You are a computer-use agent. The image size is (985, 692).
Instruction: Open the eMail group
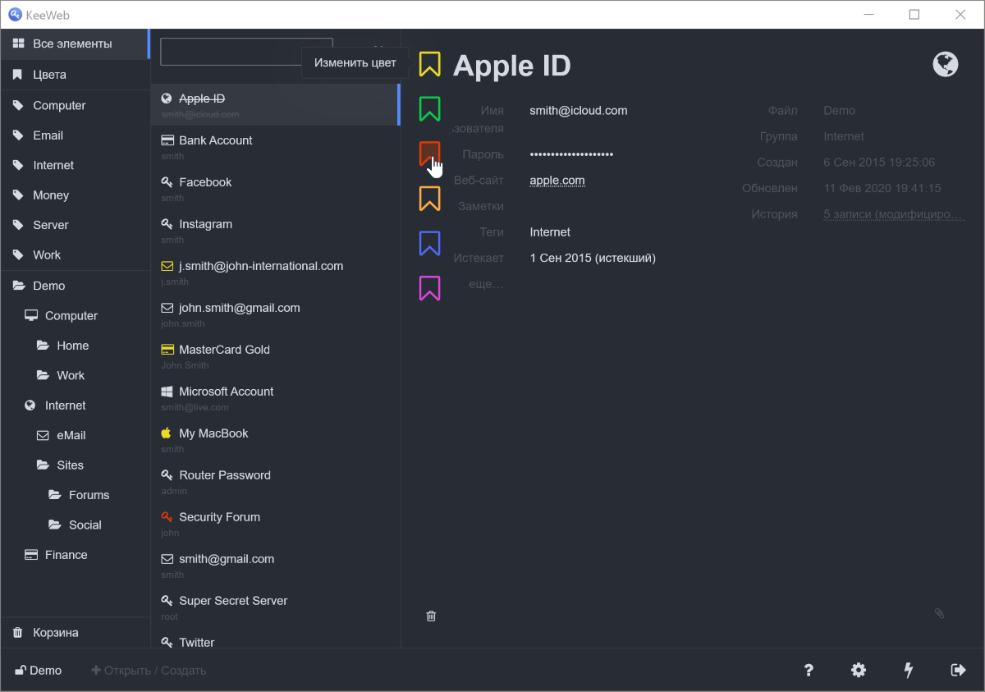pos(75,435)
